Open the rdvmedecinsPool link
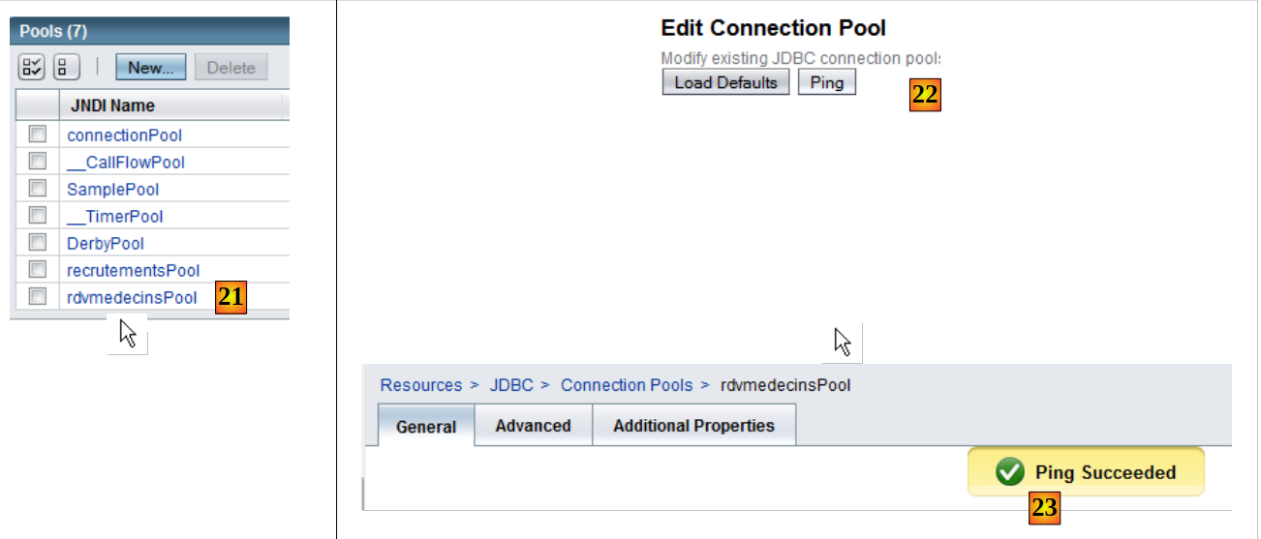The width and height of the screenshot is (1261, 539). pyautogui.click(x=132, y=298)
